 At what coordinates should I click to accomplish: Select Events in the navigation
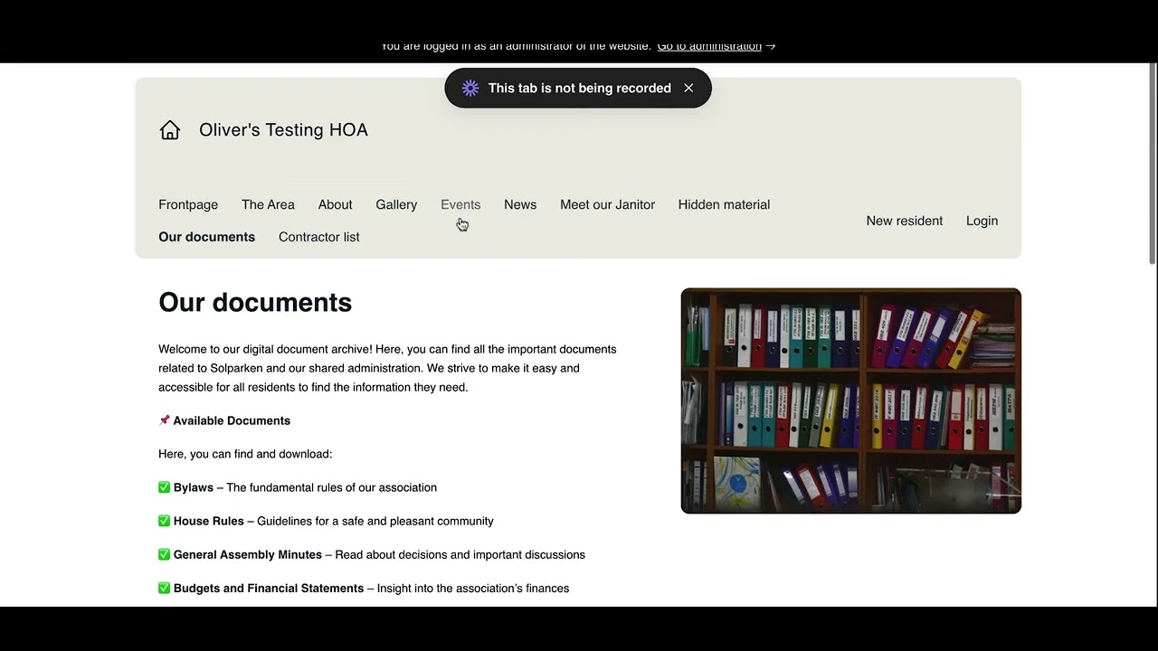tap(460, 204)
